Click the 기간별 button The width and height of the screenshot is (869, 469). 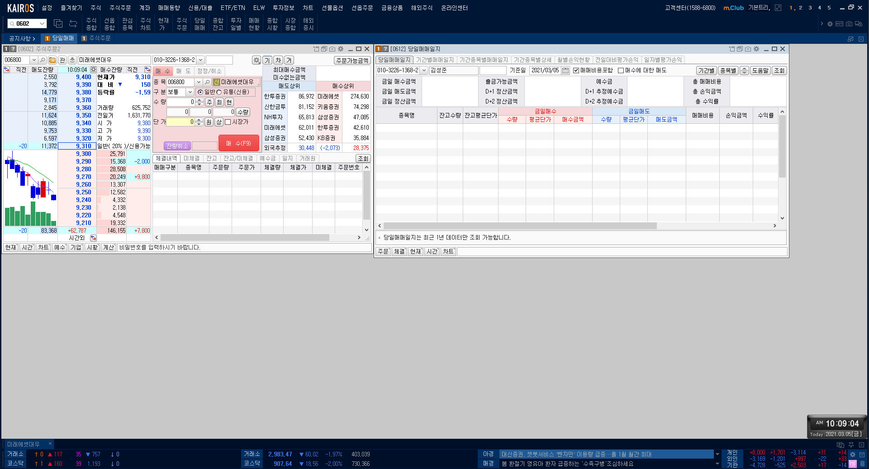pos(706,70)
